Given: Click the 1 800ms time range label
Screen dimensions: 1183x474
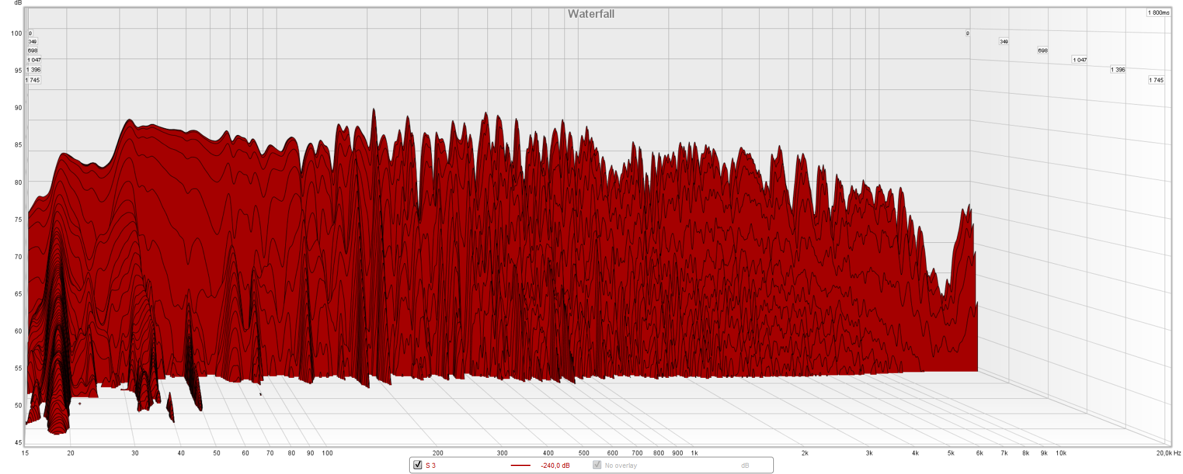Looking at the screenshot, I should coord(1158,12).
